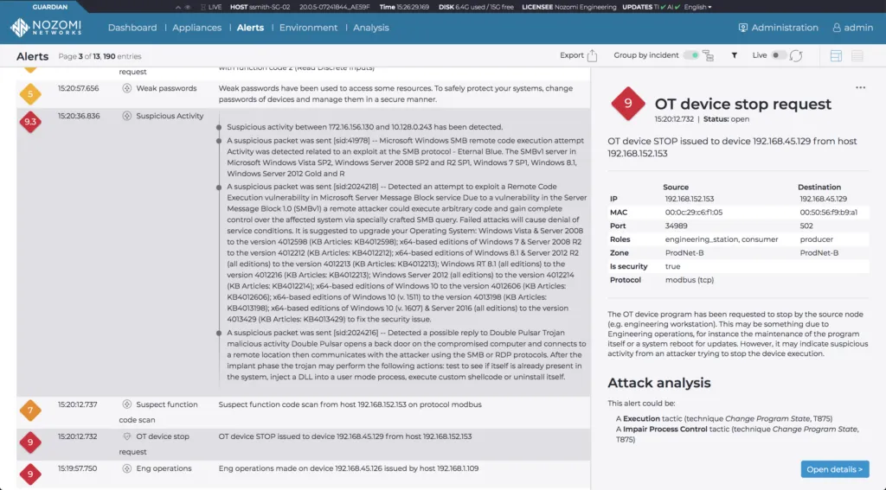886x490 pixels.
Task: Click the hourglass LIVE icon in top bar
Action: pyautogui.click(x=202, y=7)
